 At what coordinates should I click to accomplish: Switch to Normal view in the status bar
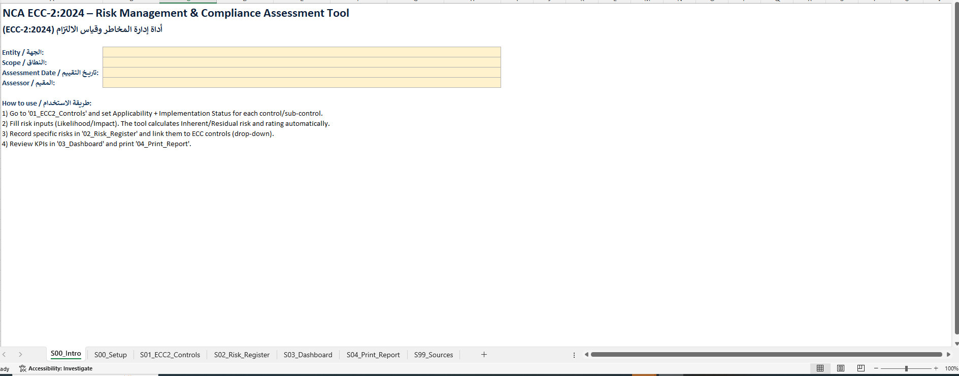tap(820, 368)
